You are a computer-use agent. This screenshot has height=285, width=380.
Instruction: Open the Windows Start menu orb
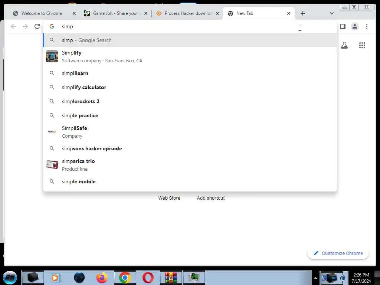pos(10,278)
